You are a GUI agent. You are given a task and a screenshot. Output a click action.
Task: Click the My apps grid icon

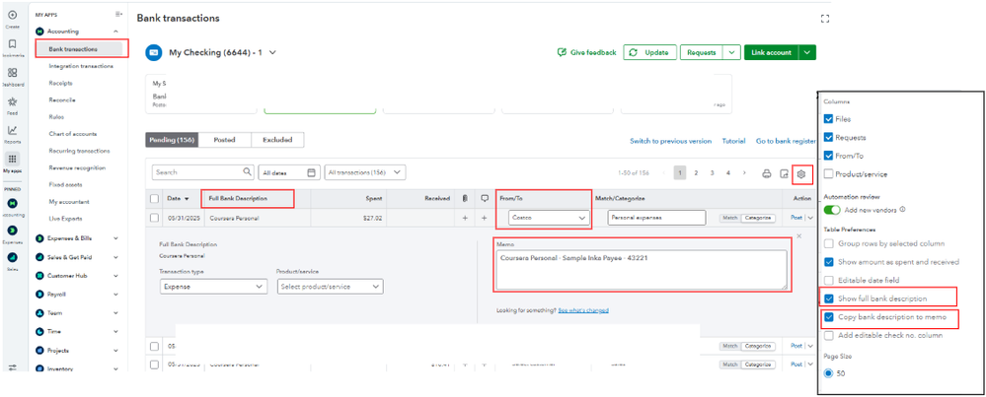(x=12, y=159)
